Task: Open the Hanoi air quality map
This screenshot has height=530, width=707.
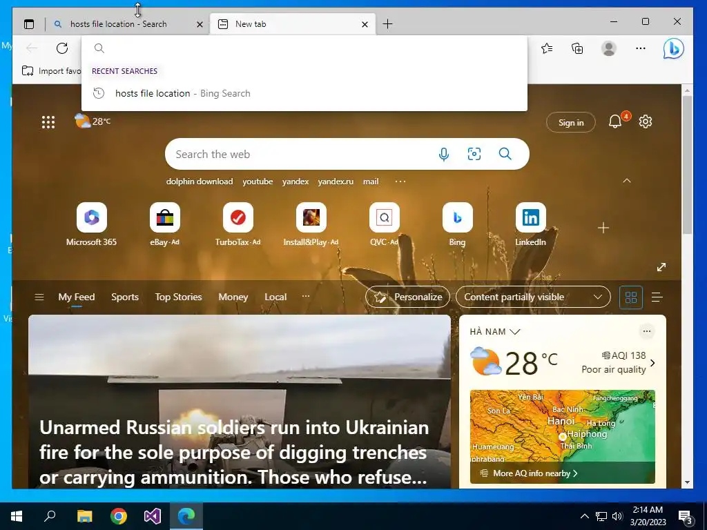Action: [x=562, y=436]
